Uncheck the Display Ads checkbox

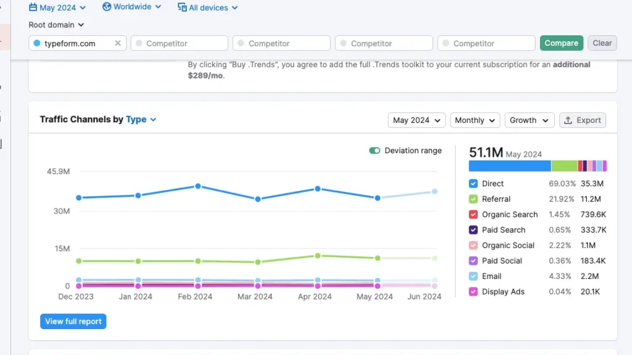point(473,291)
